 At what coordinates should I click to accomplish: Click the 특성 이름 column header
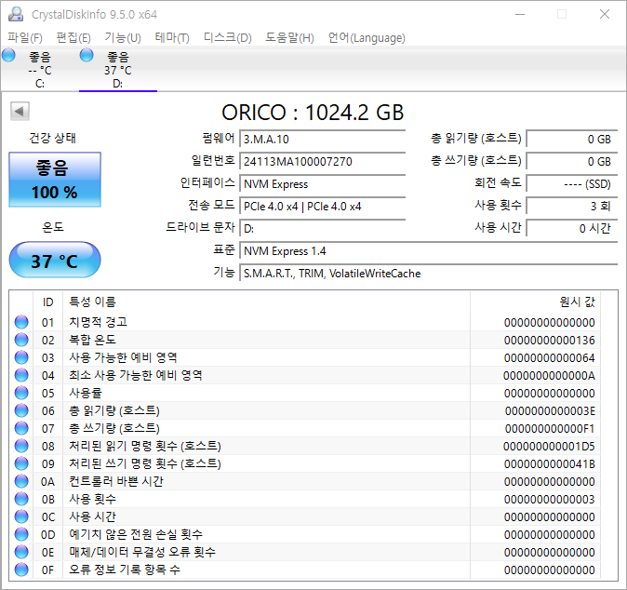[x=266, y=302]
